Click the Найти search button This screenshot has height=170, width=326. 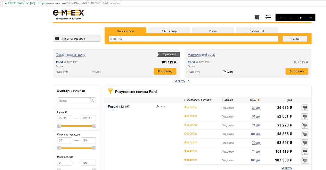pyautogui.click(x=295, y=39)
